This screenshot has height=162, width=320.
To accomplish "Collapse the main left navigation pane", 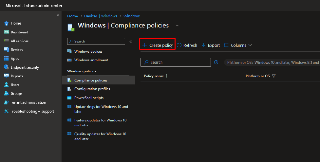I will pos(58,15).
